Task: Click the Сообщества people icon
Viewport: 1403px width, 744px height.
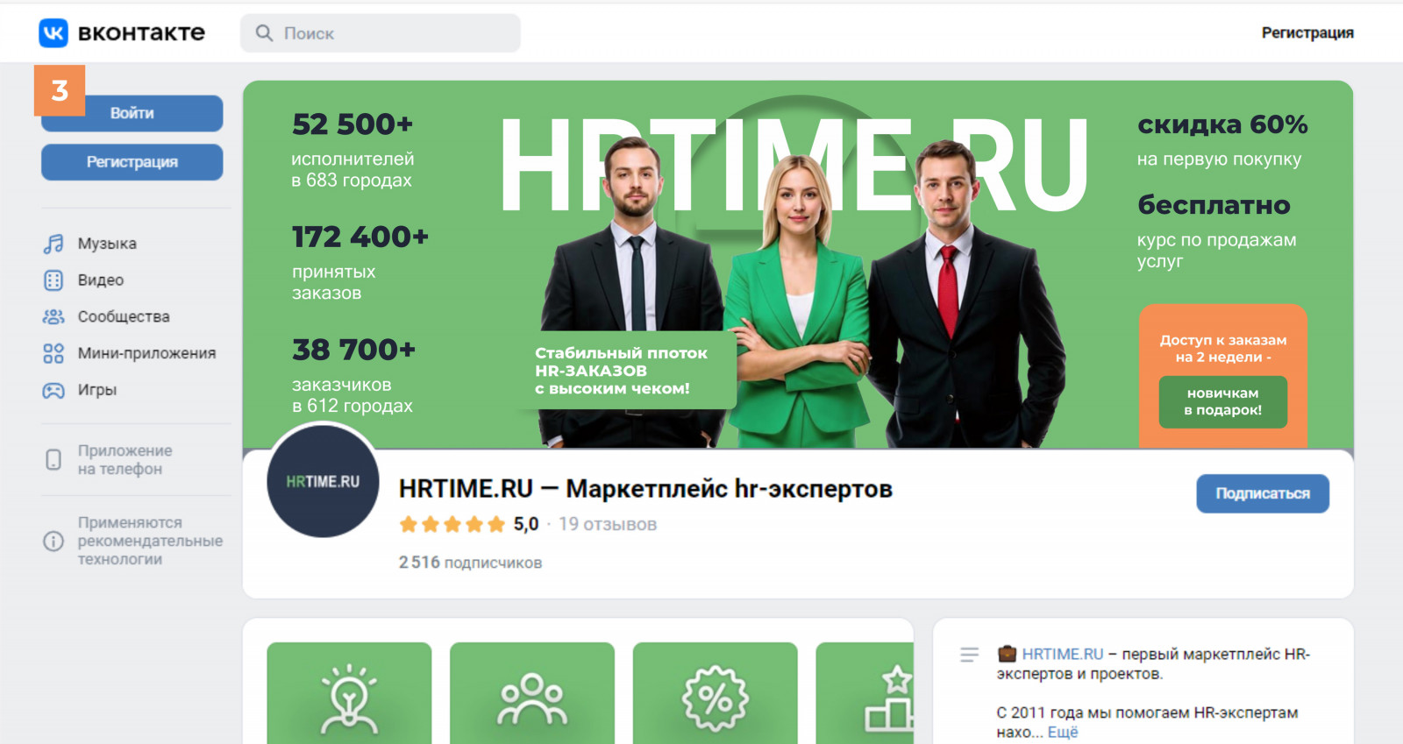Action: 53,317
